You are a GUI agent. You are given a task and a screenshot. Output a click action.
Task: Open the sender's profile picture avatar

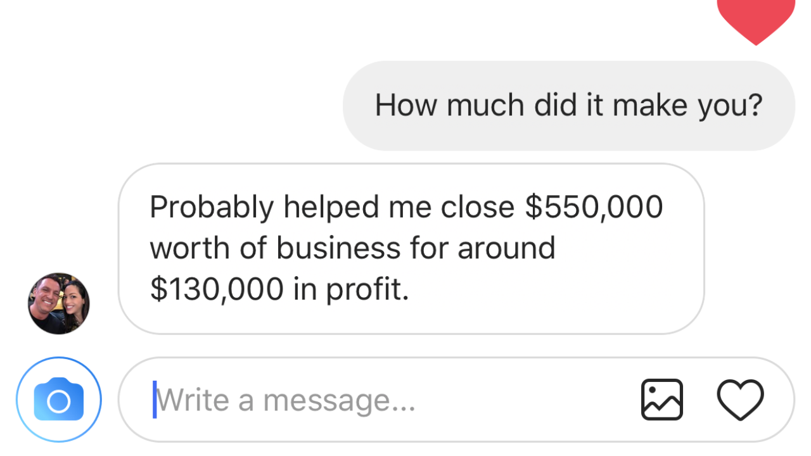point(58,303)
